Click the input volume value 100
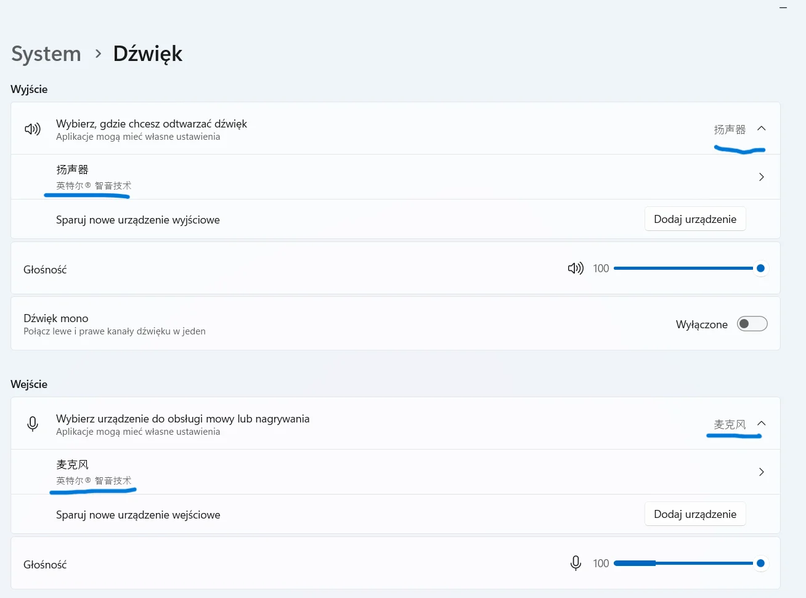The width and height of the screenshot is (806, 598). tap(601, 564)
